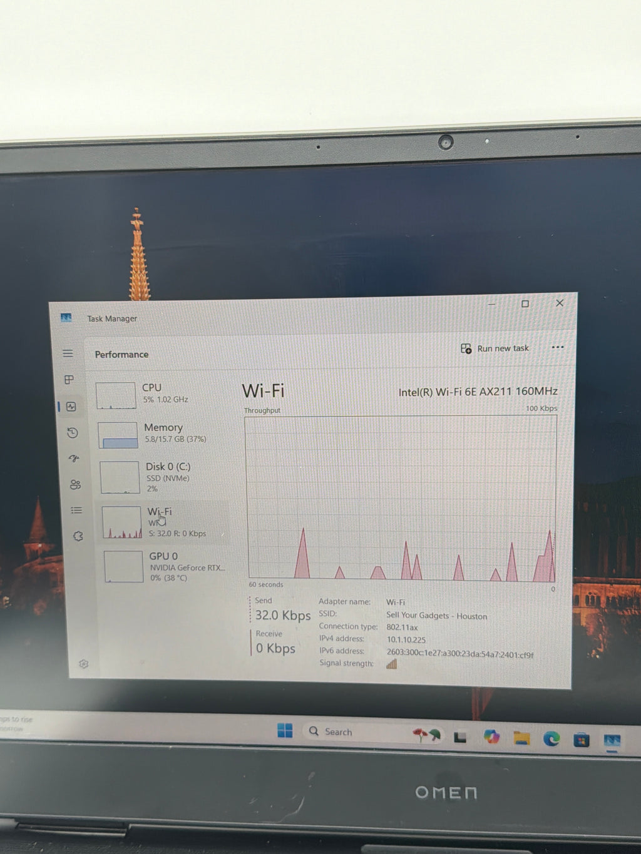Screen dimensions: 641x854
Task: Click the Receive 0 Kbps value
Action: point(275,649)
